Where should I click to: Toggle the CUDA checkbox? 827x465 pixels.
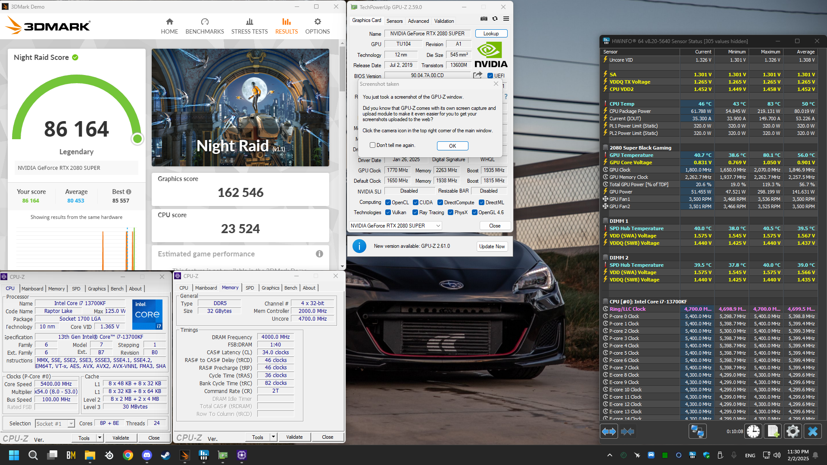tap(415, 203)
